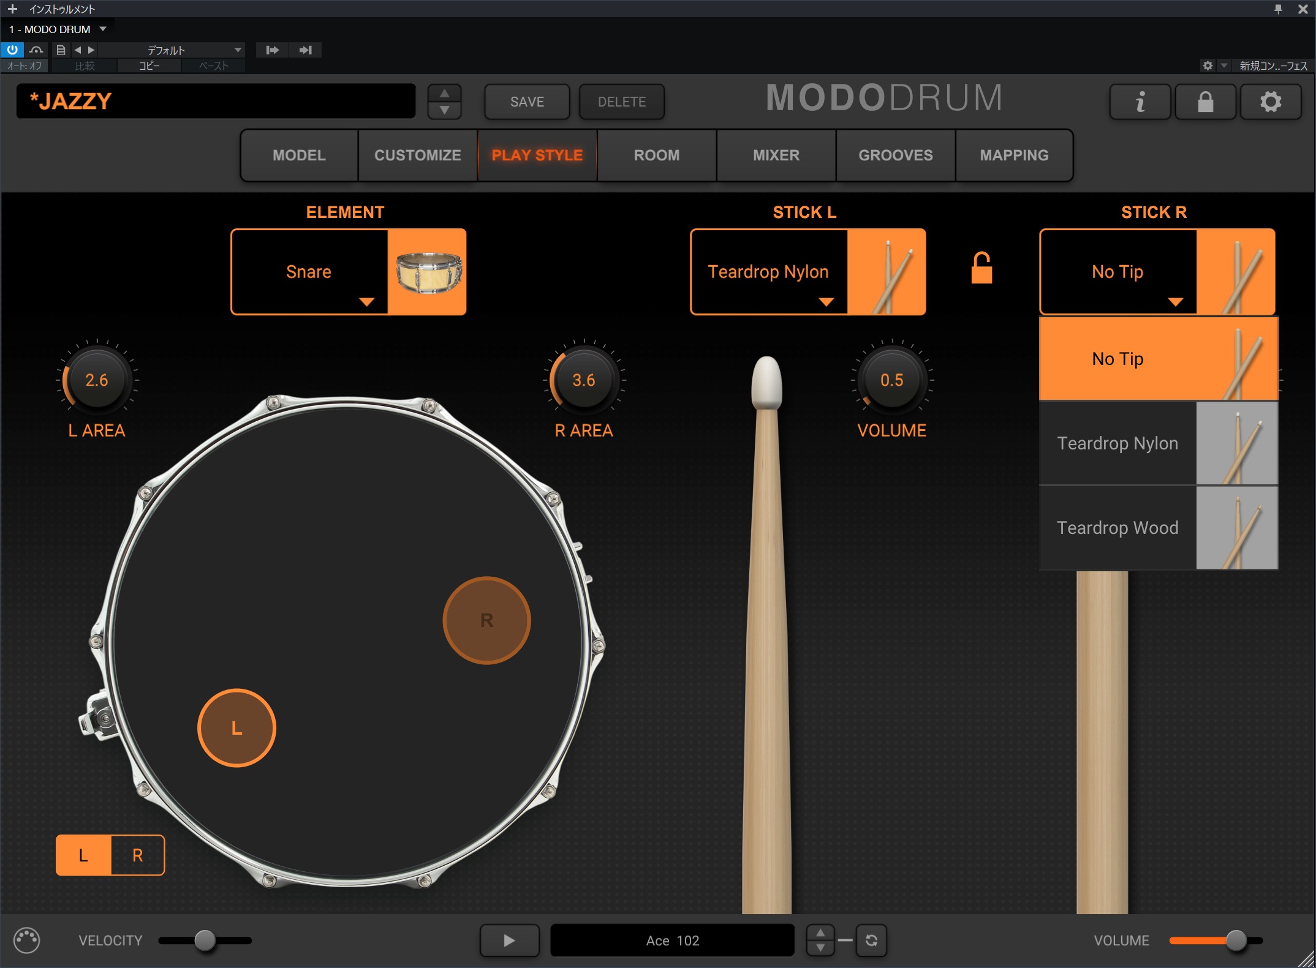
Task: Switch to the ROOM tab
Action: [657, 156]
